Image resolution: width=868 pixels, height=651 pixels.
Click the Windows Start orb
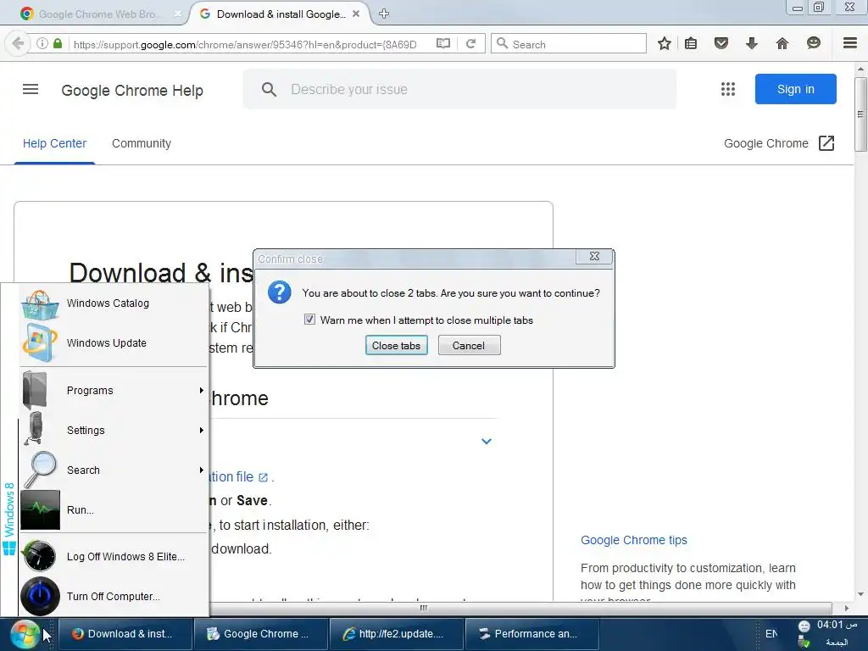tap(25, 634)
